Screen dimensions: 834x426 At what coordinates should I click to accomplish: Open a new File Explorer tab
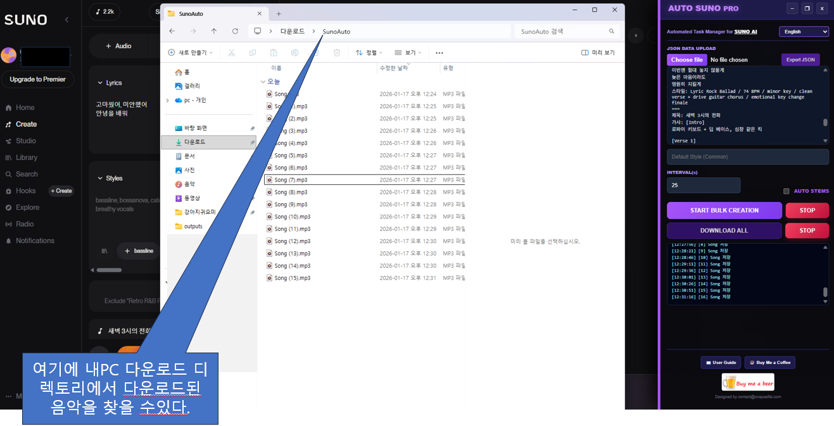click(279, 13)
